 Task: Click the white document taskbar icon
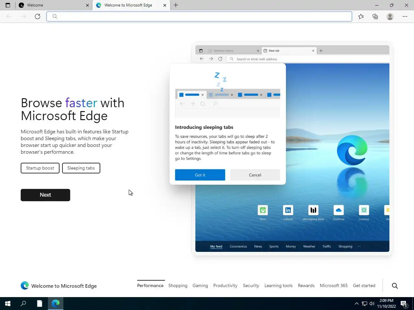click(39, 304)
